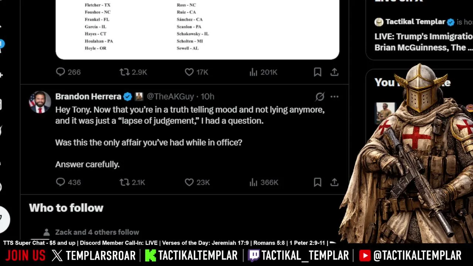Open the three-dot more menu on Herrera's post
The height and width of the screenshot is (266, 473).
click(334, 97)
